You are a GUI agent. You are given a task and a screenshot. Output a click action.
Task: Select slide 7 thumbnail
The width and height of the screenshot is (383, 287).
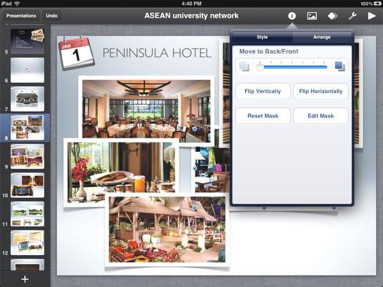click(x=27, y=99)
